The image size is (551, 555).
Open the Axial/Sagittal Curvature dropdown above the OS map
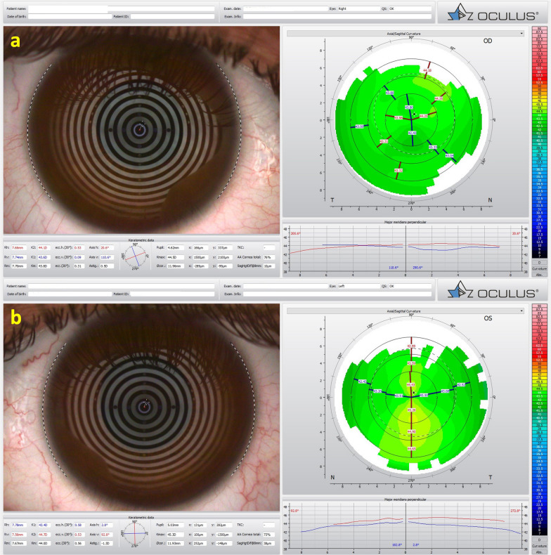(x=405, y=310)
